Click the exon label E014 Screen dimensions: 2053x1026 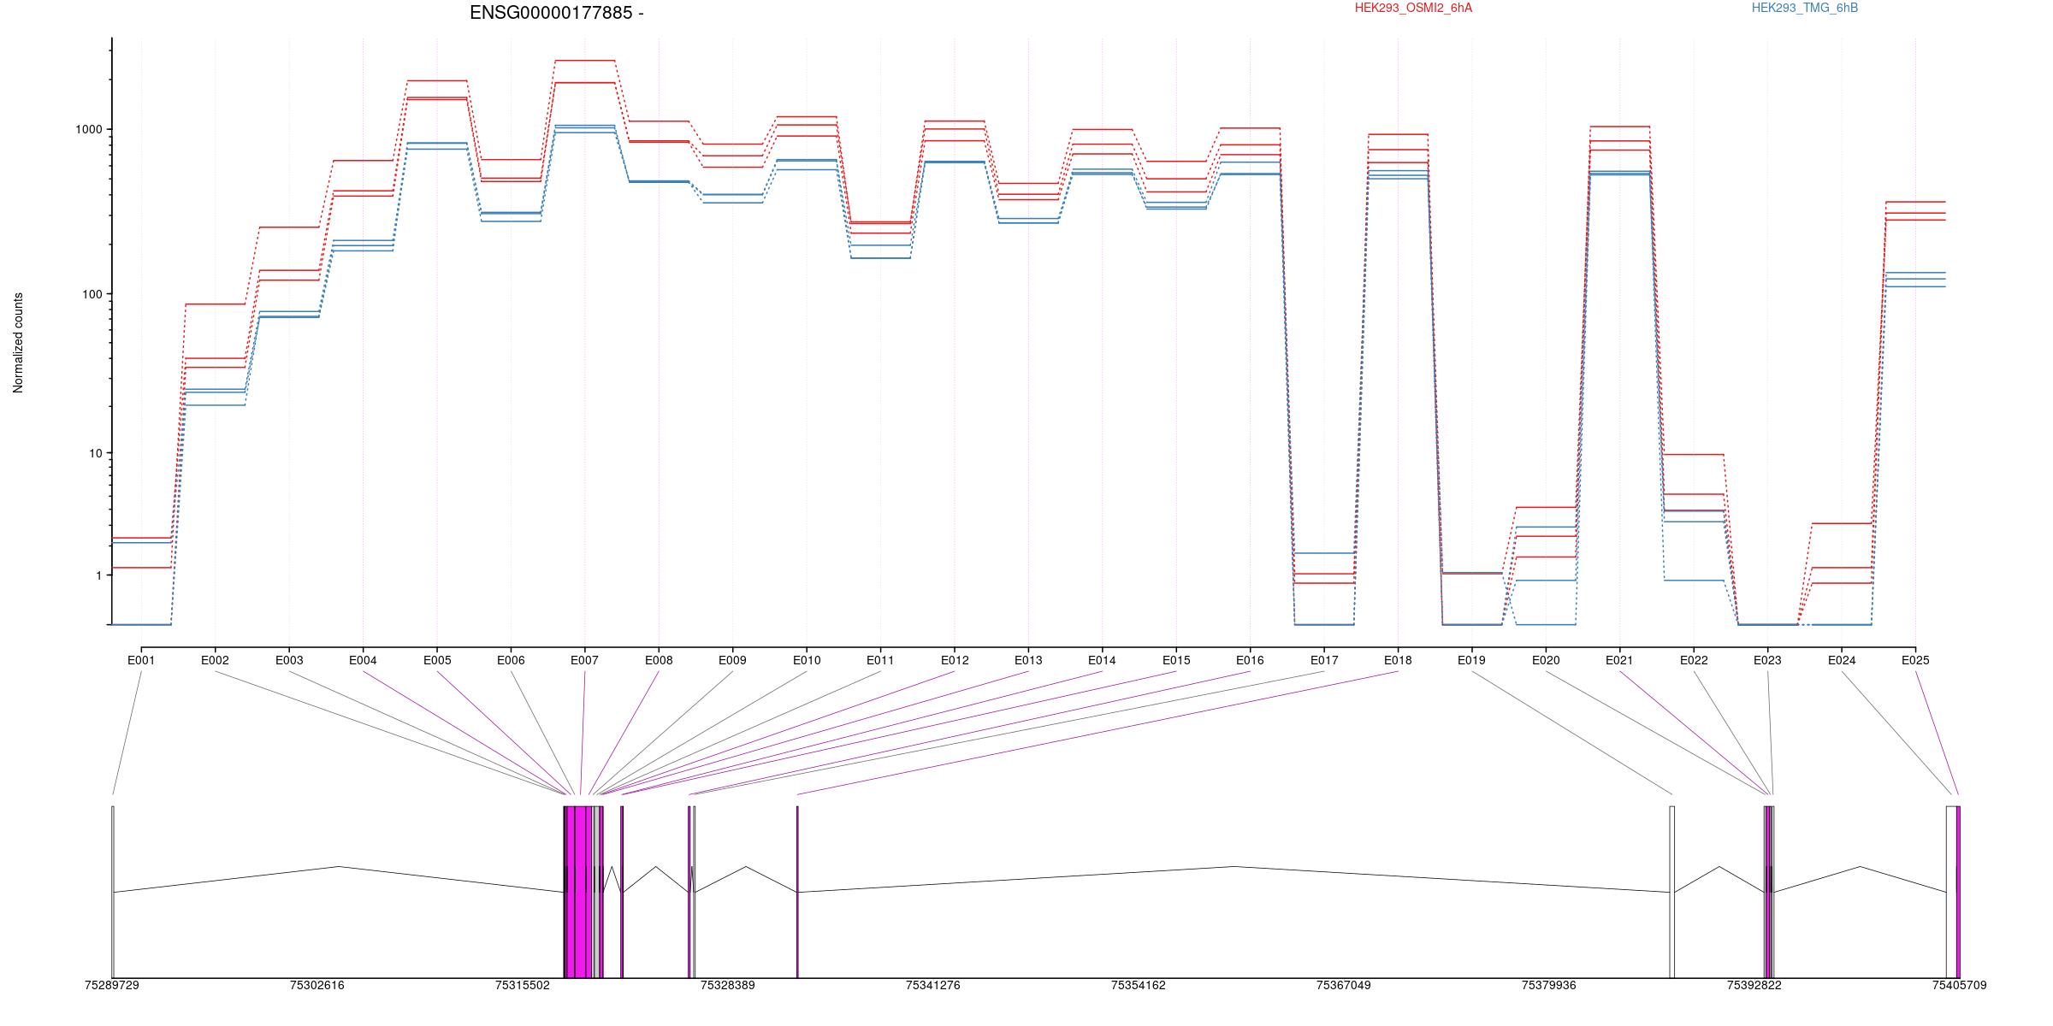click(x=1102, y=660)
